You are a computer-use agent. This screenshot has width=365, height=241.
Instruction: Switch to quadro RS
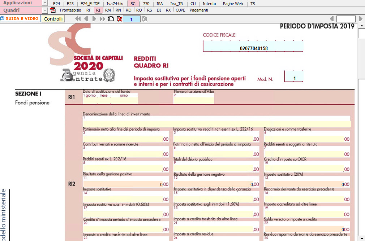tap(150, 10)
